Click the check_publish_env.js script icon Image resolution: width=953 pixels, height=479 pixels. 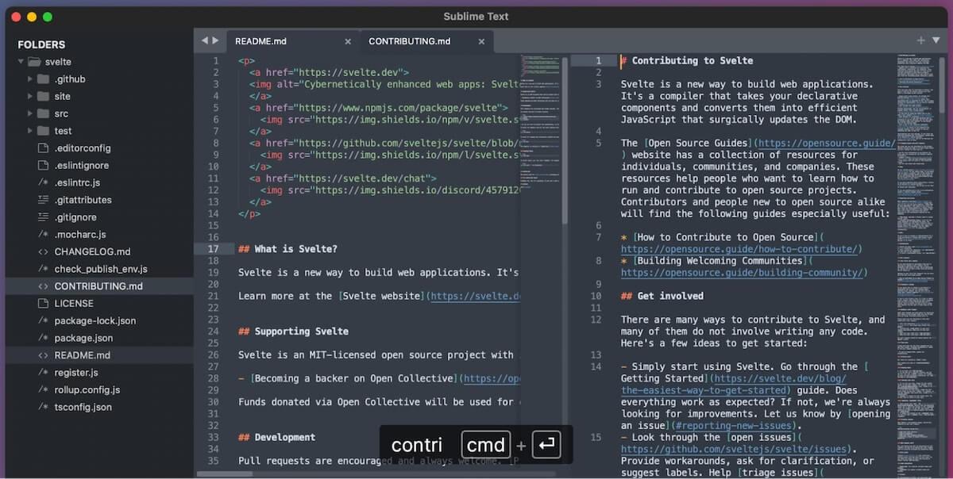tap(43, 269)
